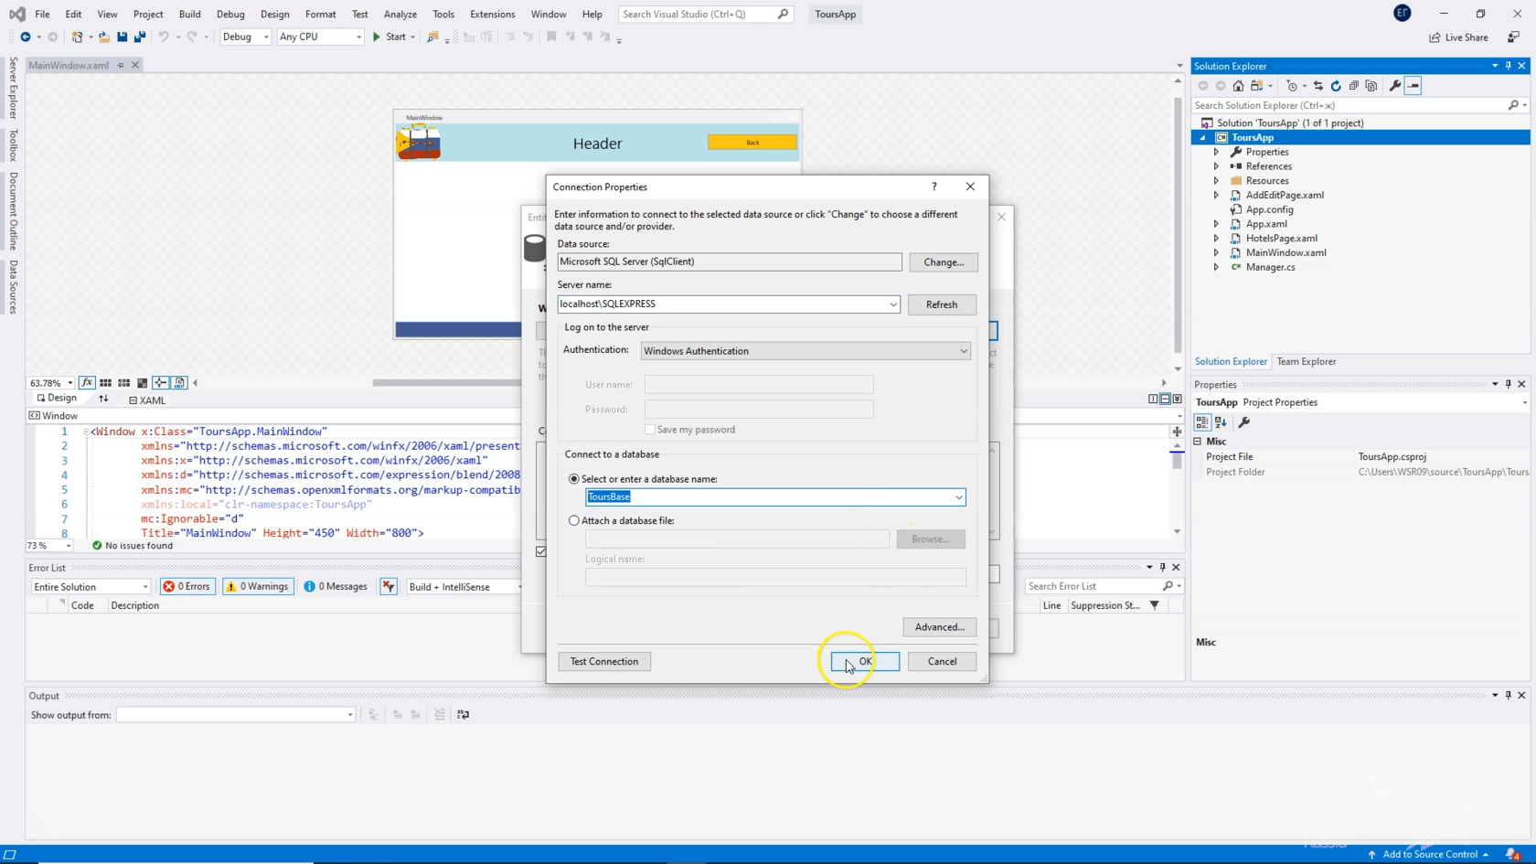Image resolution: width=1536 pixels, height=864 pixels.
Task: Click the Pending Changes Filter clock icon
Action: tap(1292, 86)
